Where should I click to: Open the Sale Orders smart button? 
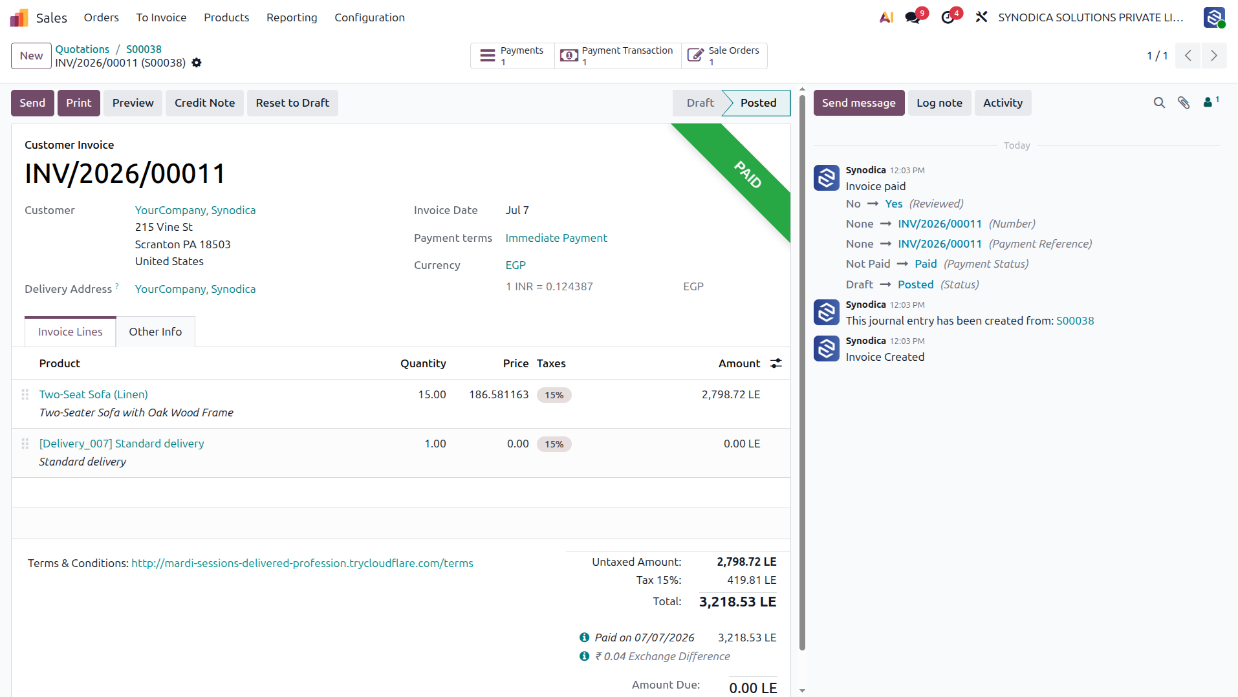tap(724, 56)
